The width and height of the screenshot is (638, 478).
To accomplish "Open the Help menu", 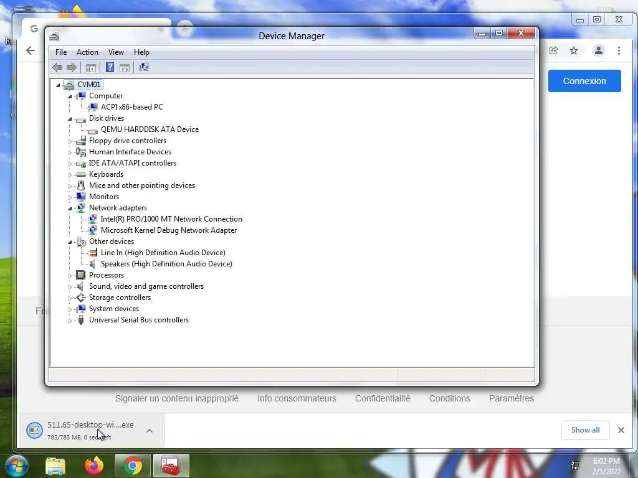I will tap(141, 52).
